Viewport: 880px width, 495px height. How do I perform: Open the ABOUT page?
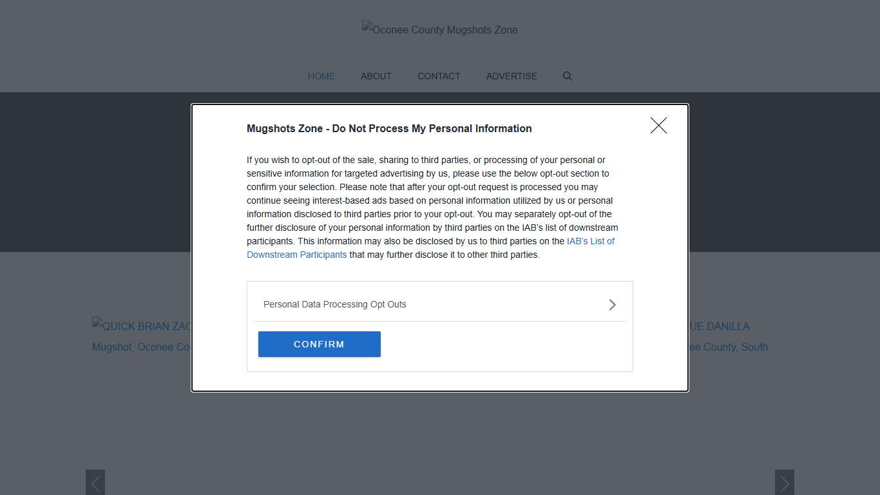pos(376,76)
